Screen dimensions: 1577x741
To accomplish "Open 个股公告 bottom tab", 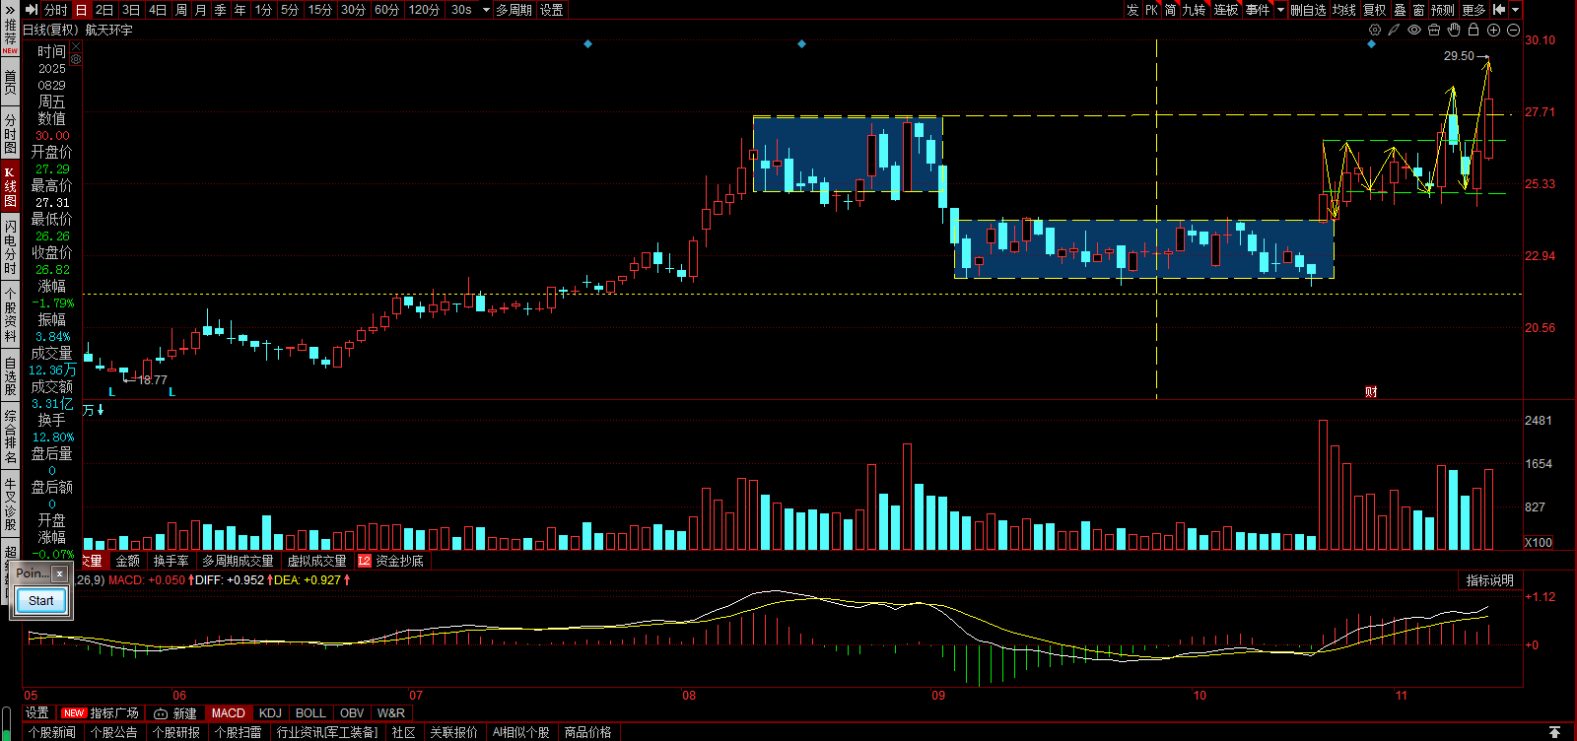I will (114, 732).
